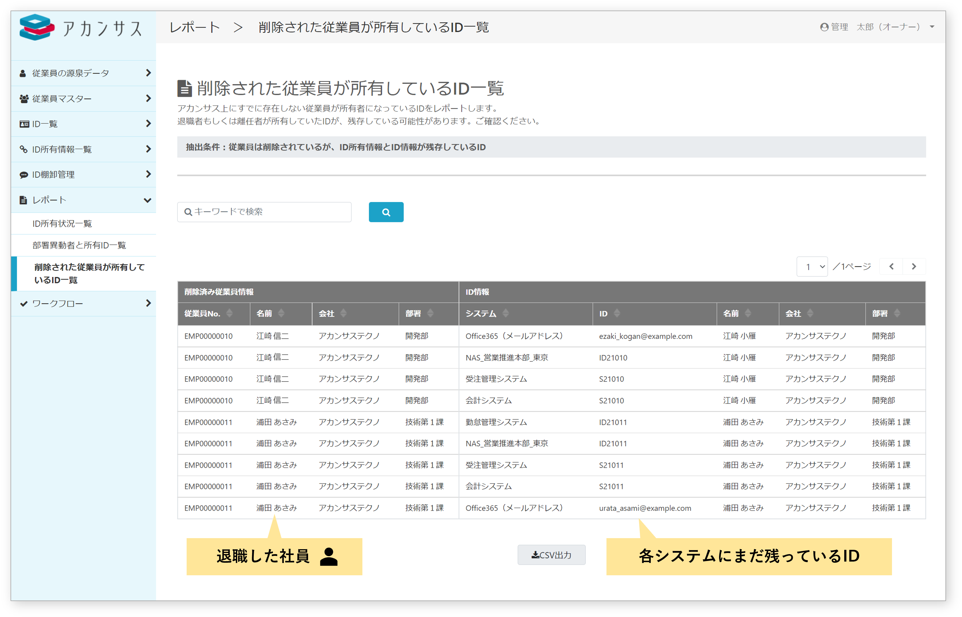Toggle sorting on the ID column
Image resolution: width=962 pixels, height=617 pixels.
pos(617,314)
